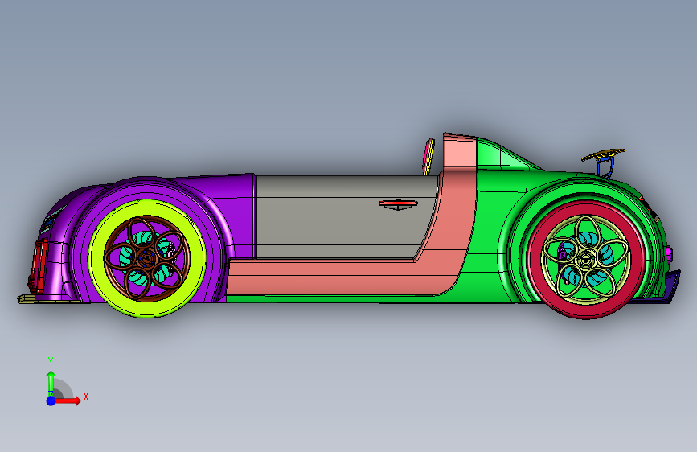
Task: Select the pale yellow rear wheel rim
Action: (x=585, y=260)
